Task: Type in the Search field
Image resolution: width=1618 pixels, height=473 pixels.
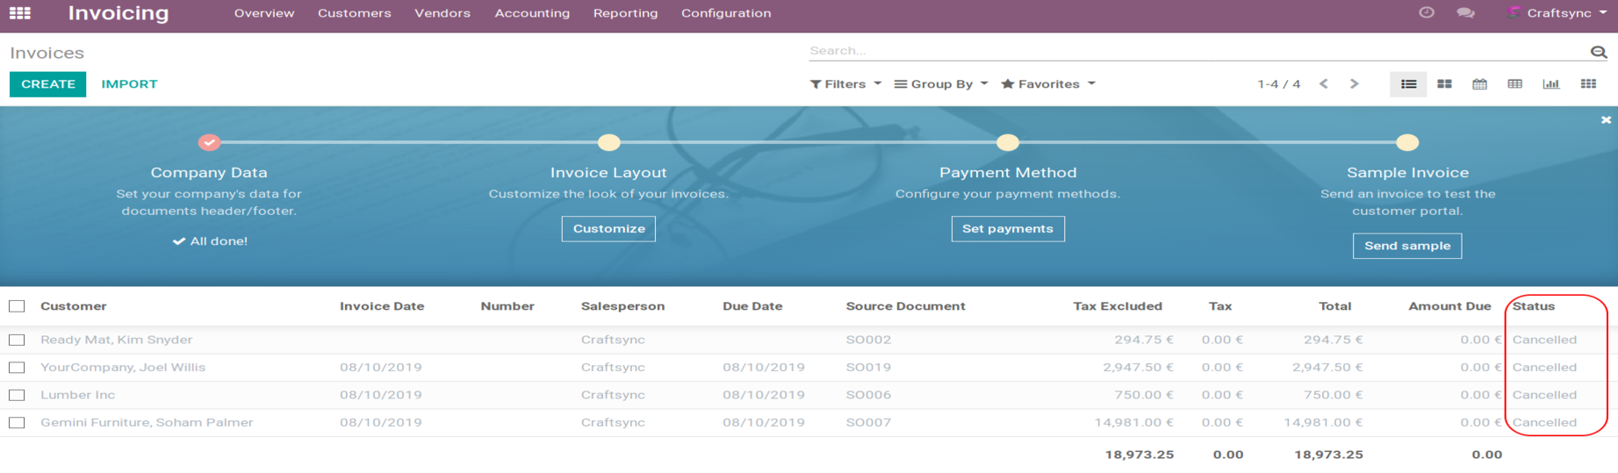Action: 1194,51
